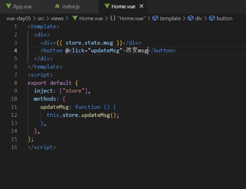Click 改变msg button text in code
The height and width of the screenshot is (189, 246).
tap(137, 51)
